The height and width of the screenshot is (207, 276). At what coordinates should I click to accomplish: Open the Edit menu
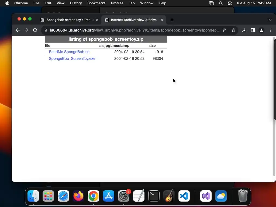(48, 3)
